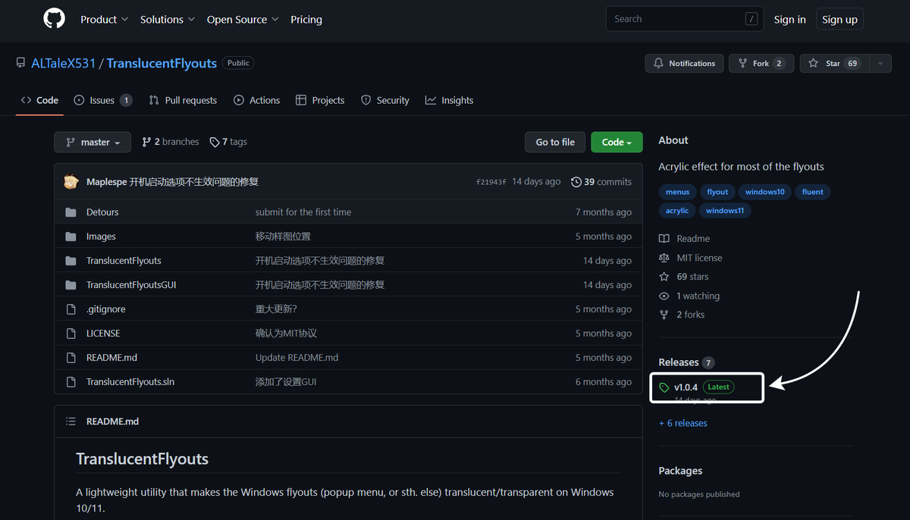The image size is (910, 520).
Task: Click the Sign in link
Action: (x=789, y=20)
